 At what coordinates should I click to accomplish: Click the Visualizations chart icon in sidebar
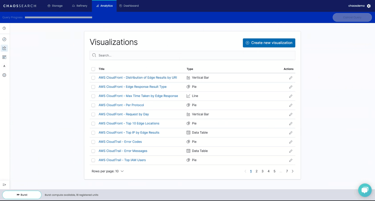click(x=4, y=48)
